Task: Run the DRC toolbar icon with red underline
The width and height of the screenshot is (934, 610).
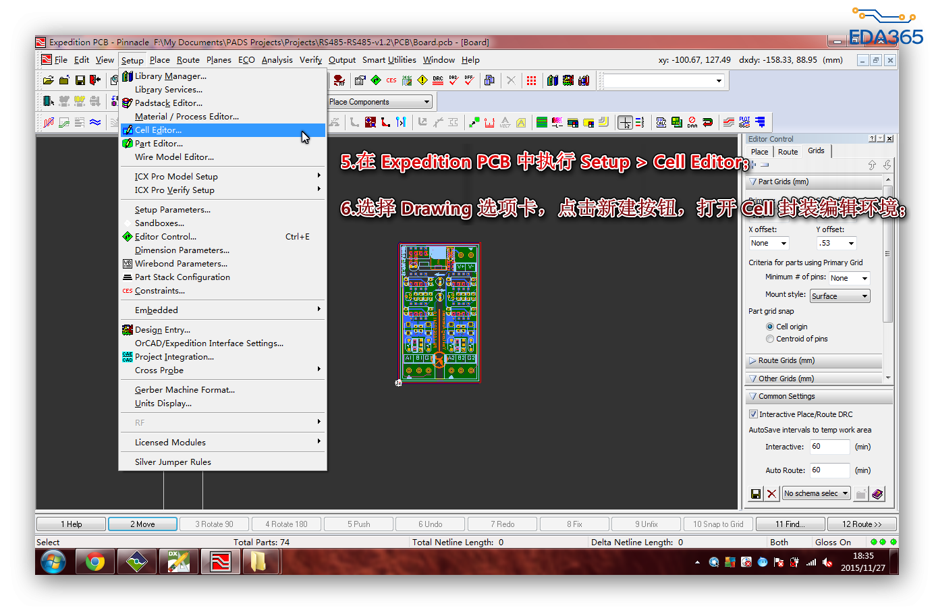Action: coord(438,80)
